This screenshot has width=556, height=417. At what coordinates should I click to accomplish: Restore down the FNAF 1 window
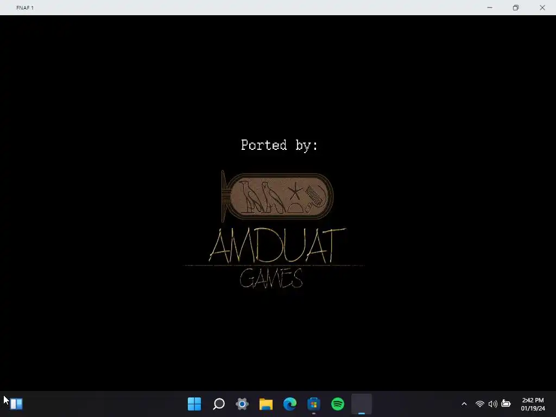[x=516, y=8]
